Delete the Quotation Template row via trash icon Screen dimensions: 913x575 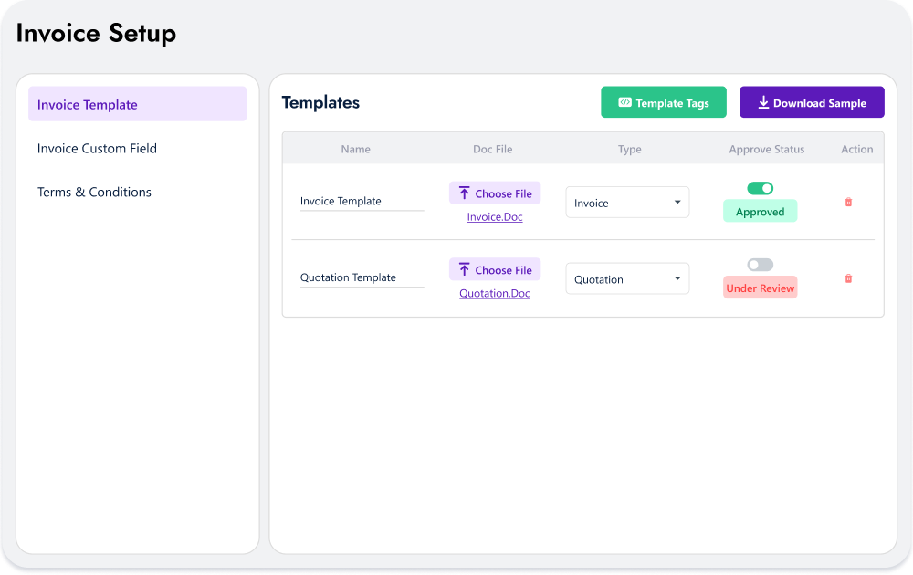(x=848, y=278)
